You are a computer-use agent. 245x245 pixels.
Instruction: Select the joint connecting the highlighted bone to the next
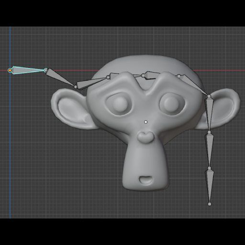[46, 70]
